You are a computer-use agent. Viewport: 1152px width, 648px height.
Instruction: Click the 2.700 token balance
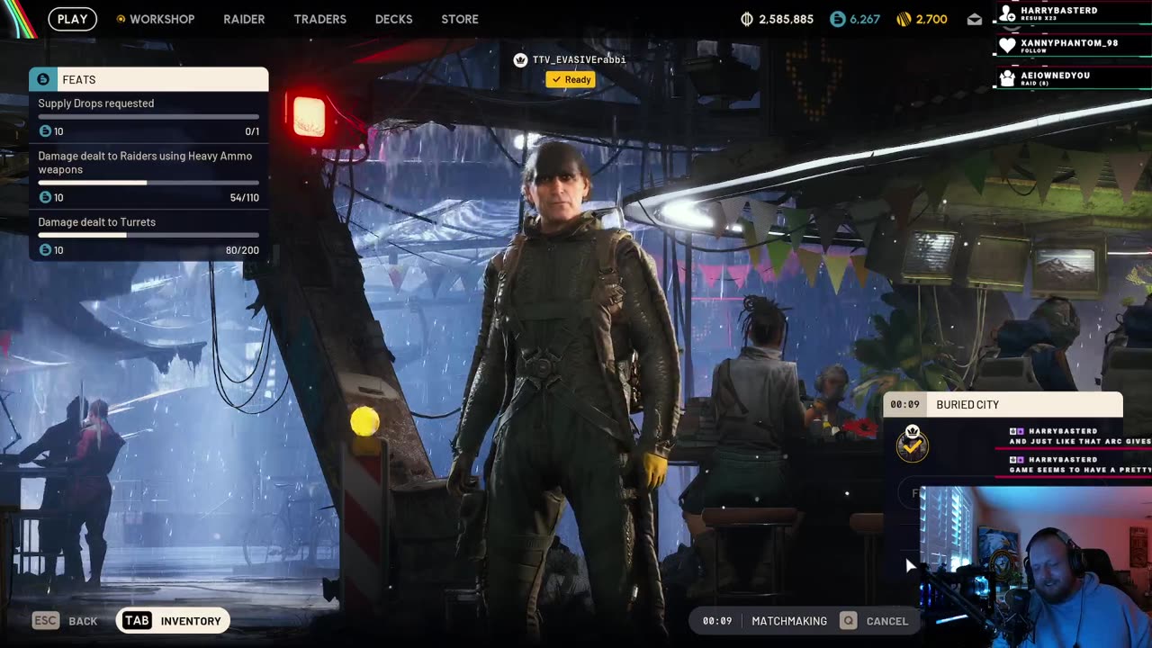931,19
